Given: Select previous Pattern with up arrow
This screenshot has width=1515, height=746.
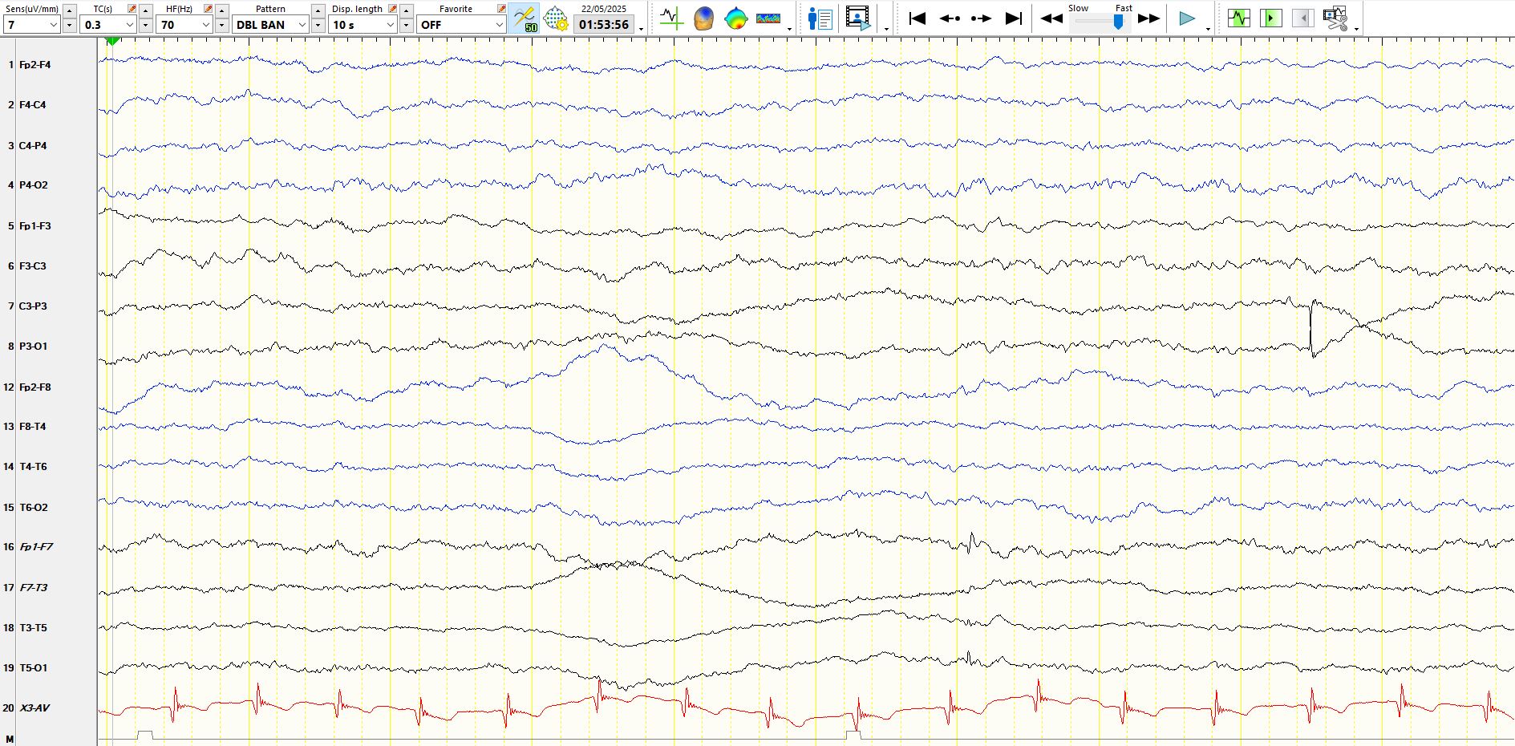Looking at the screenshot, I should click(x=318, y=10).
